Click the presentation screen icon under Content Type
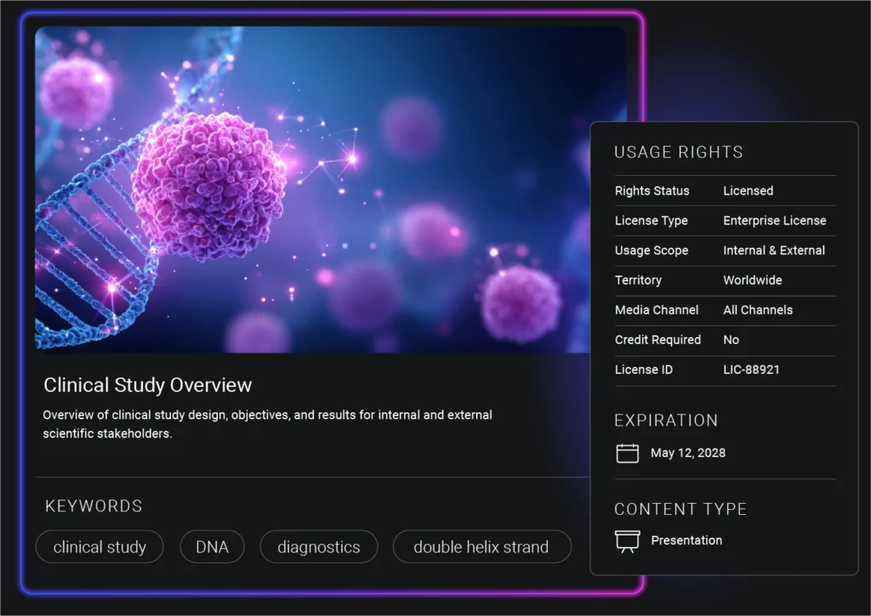871x616 pixels. coord(627,541)
